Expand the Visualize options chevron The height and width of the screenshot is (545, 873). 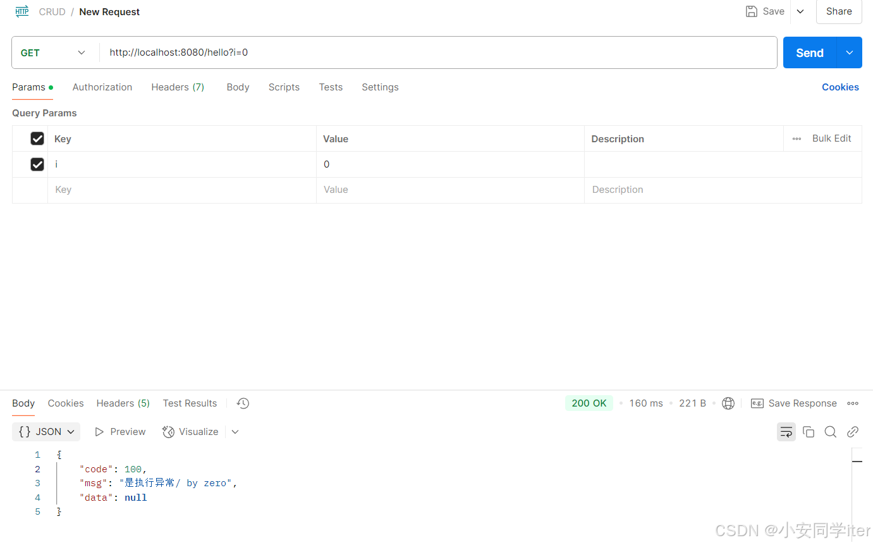(235, 432)
